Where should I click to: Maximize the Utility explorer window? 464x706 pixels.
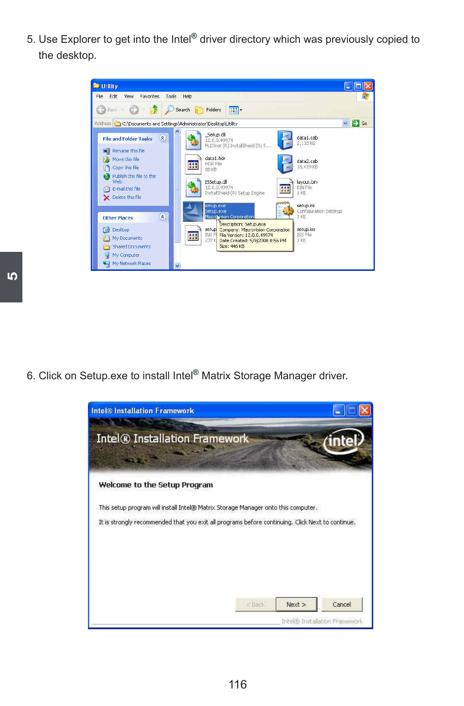(358, 86)
